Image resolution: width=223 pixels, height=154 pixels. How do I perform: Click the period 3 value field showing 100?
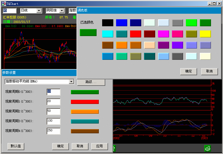54,122
